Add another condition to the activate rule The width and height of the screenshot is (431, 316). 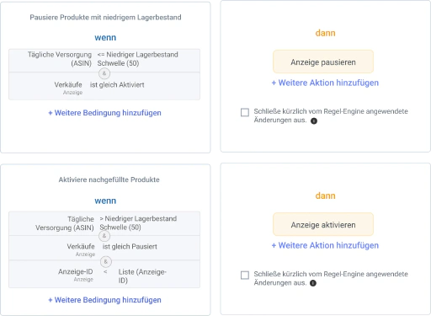click(x=104, y=300)
